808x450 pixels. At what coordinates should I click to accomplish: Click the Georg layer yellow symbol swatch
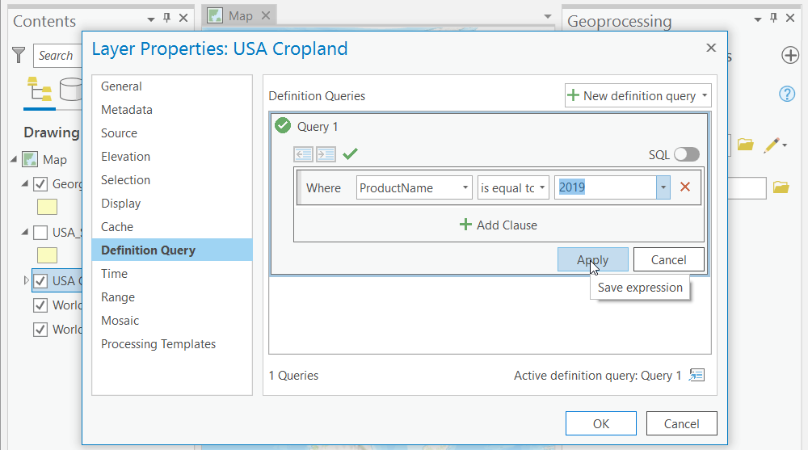(47, 207)
